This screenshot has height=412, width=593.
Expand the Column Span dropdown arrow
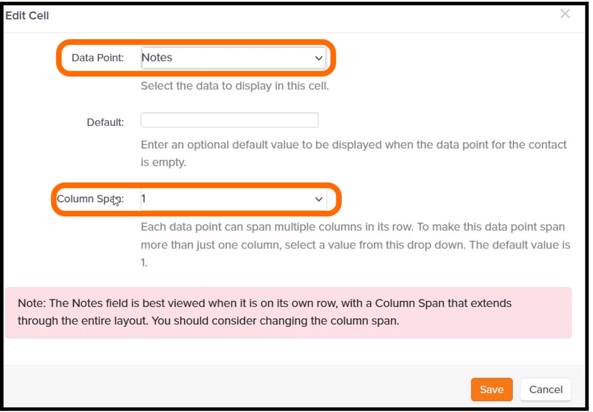pos(319,199)
